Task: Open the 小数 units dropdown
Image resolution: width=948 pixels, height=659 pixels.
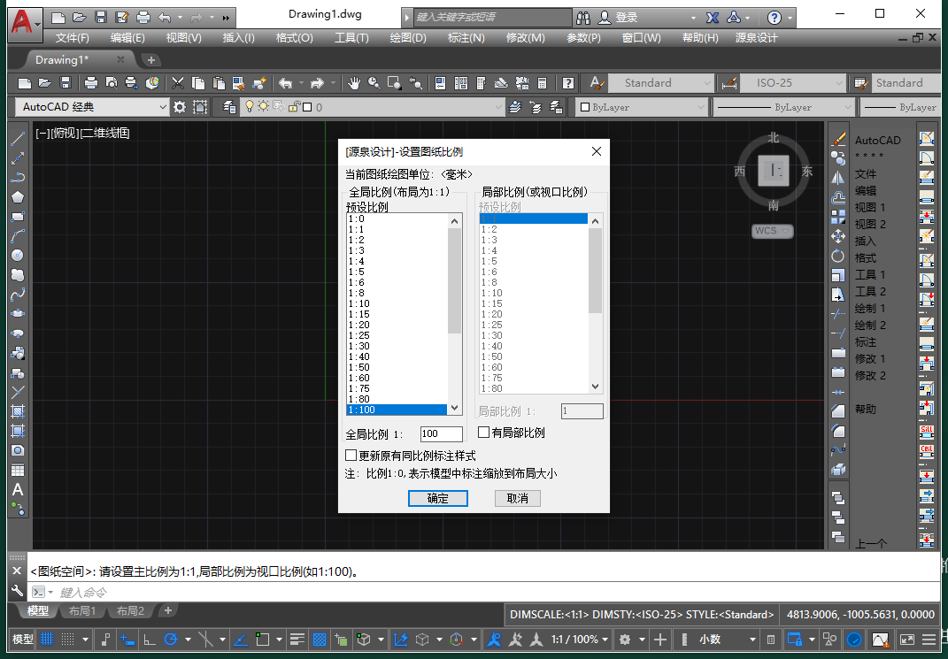Action: pyautogui.click(x=728, y=639)
